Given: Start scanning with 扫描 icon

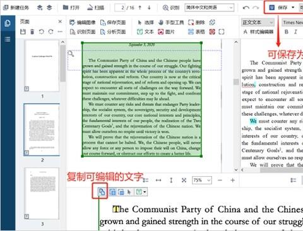Looking at the screenshot, I should point(96,8).
